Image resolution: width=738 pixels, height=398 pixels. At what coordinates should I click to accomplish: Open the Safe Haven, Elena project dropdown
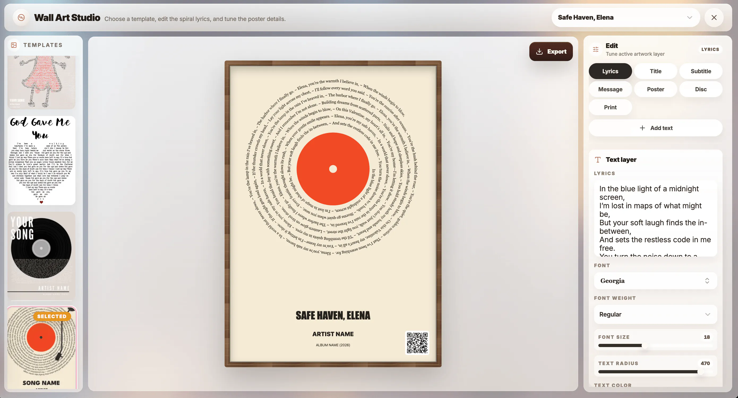pyautogui.click(x=626, y=18)
